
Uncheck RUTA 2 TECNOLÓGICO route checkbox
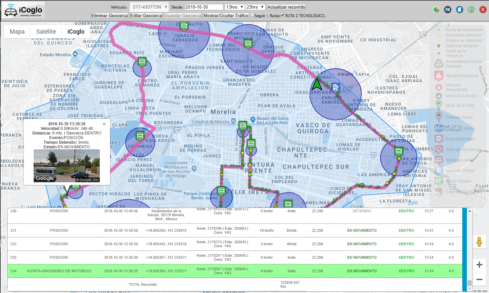pyautogui.click(x=283, y=15)
